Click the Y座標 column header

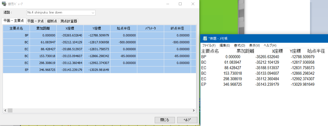click(97, 28)
